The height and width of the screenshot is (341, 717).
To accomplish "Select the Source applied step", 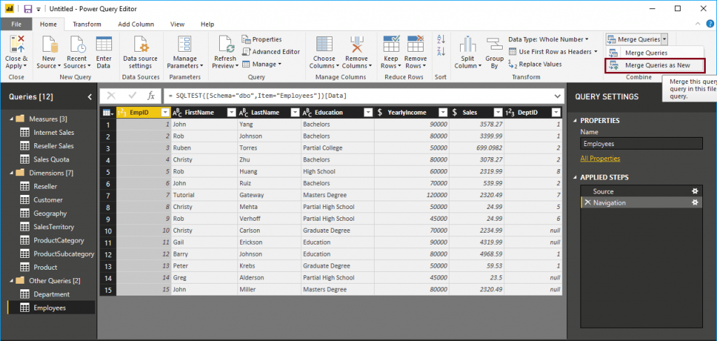I will click(x=641, y=191).
